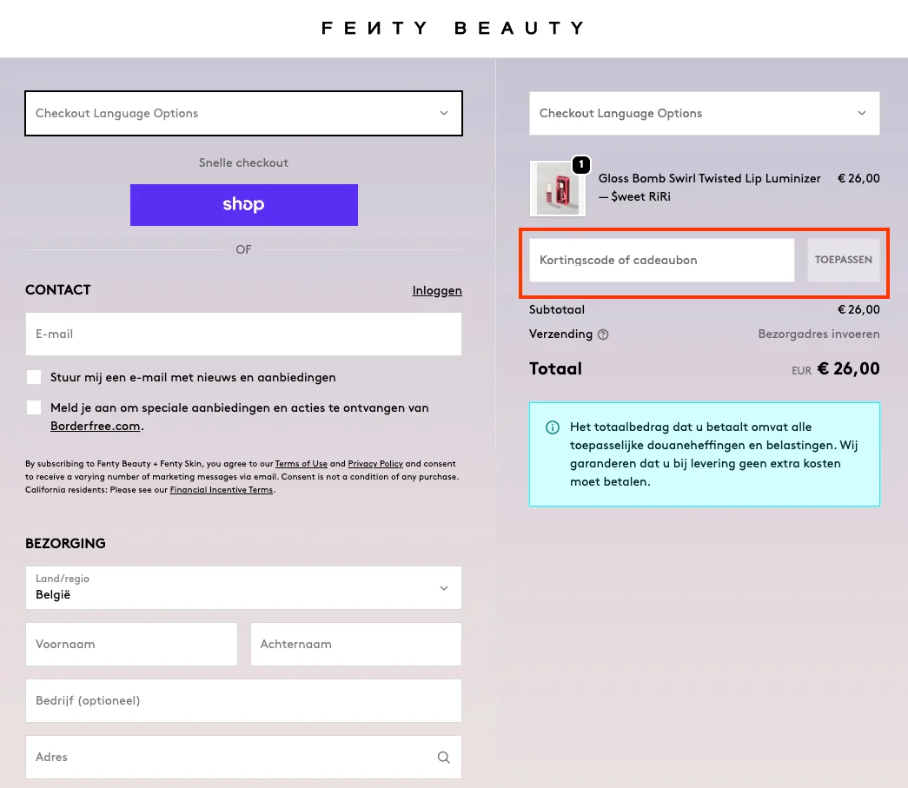Open the left Checkout Language Options dropdown
The image size is (908, 788).
(243, 113)
